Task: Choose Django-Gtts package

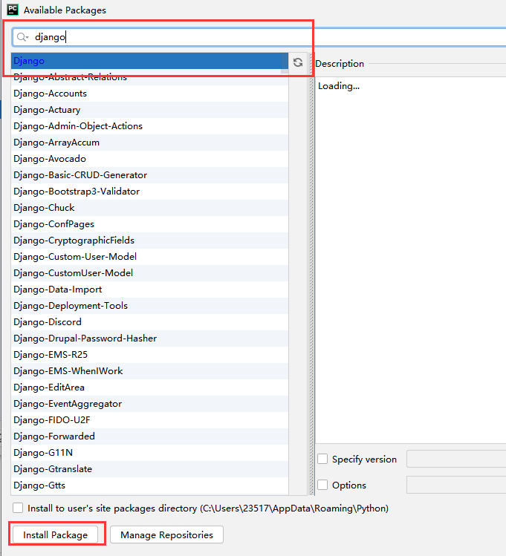Action: [150, 485]
